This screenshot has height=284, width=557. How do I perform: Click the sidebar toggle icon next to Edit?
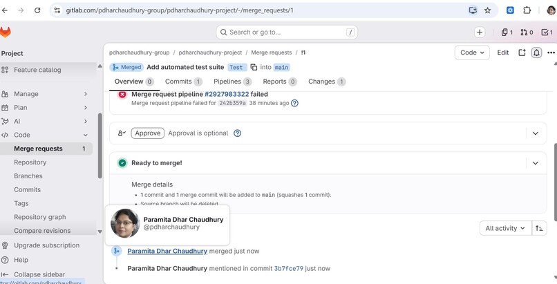pos(522,53)
